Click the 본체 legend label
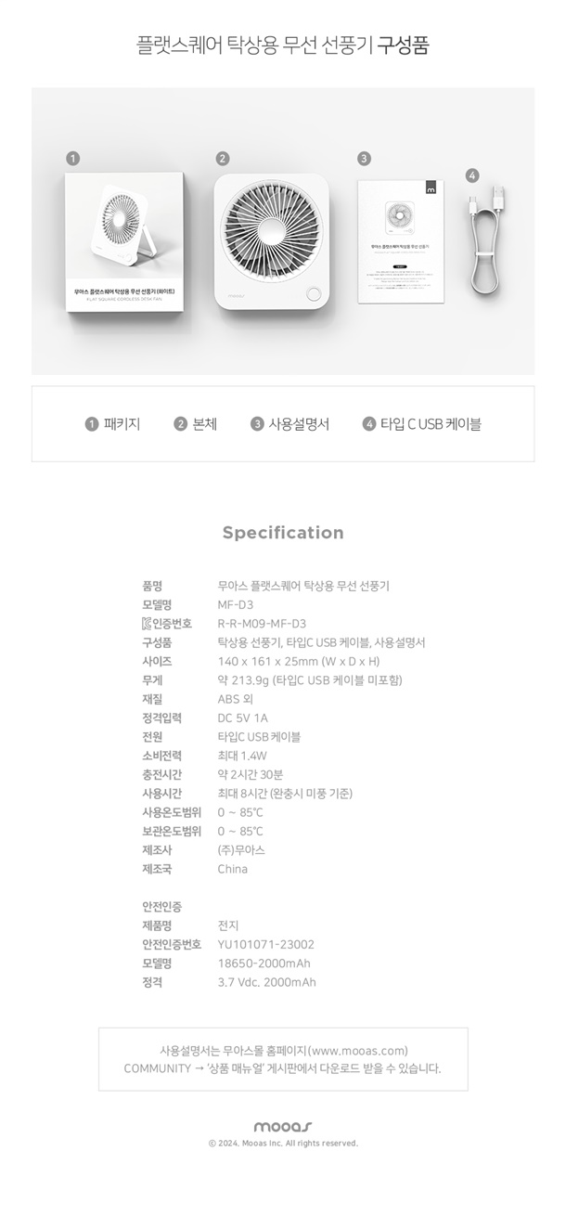This screenshot has height=1216, width=566. (x=204, y=424)
